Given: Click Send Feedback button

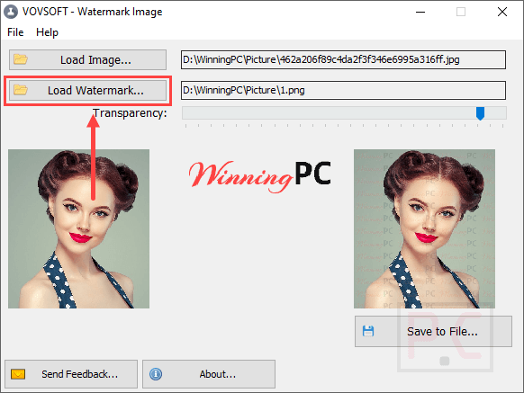Looking at the screenshot, I should [x=71, y=374].
